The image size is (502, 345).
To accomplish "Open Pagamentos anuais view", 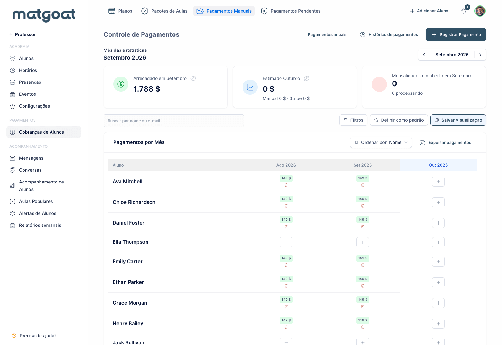I will click(327, 34).
